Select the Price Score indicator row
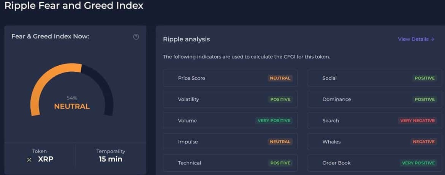The image size is (445, 175). coord(230,78)
